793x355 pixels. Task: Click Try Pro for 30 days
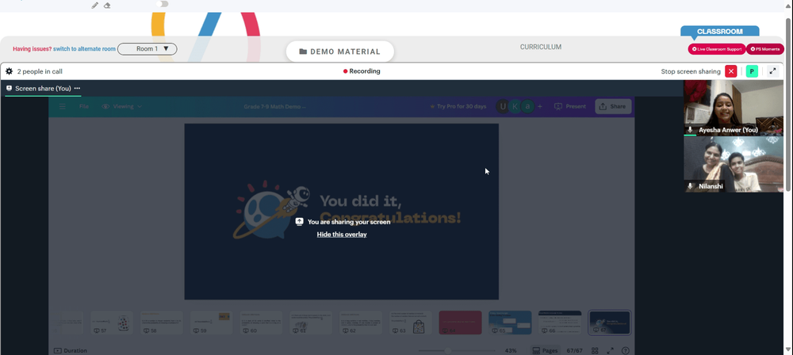coord(458,107)
